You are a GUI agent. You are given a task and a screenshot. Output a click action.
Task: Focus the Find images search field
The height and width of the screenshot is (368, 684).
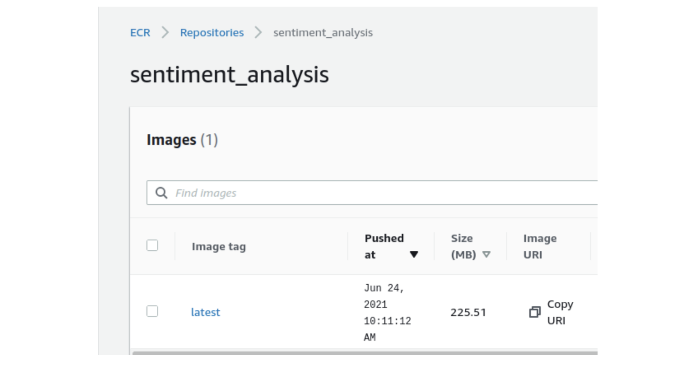coord(373,193)
